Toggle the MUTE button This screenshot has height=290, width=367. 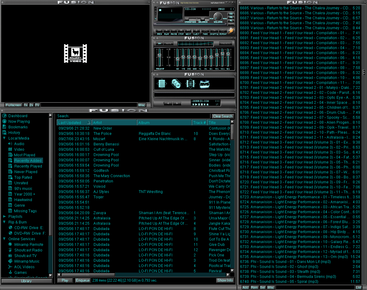pos(231,24)
